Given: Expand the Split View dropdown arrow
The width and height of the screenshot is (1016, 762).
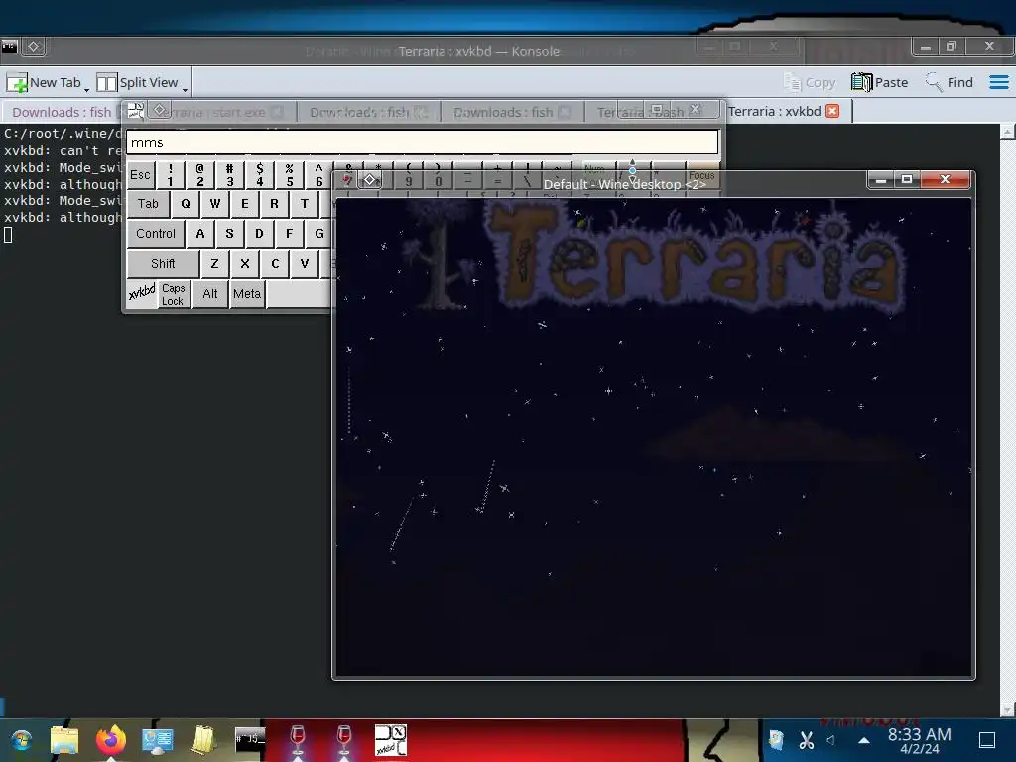Looking at the screenshot, I should tap(185, 88).
